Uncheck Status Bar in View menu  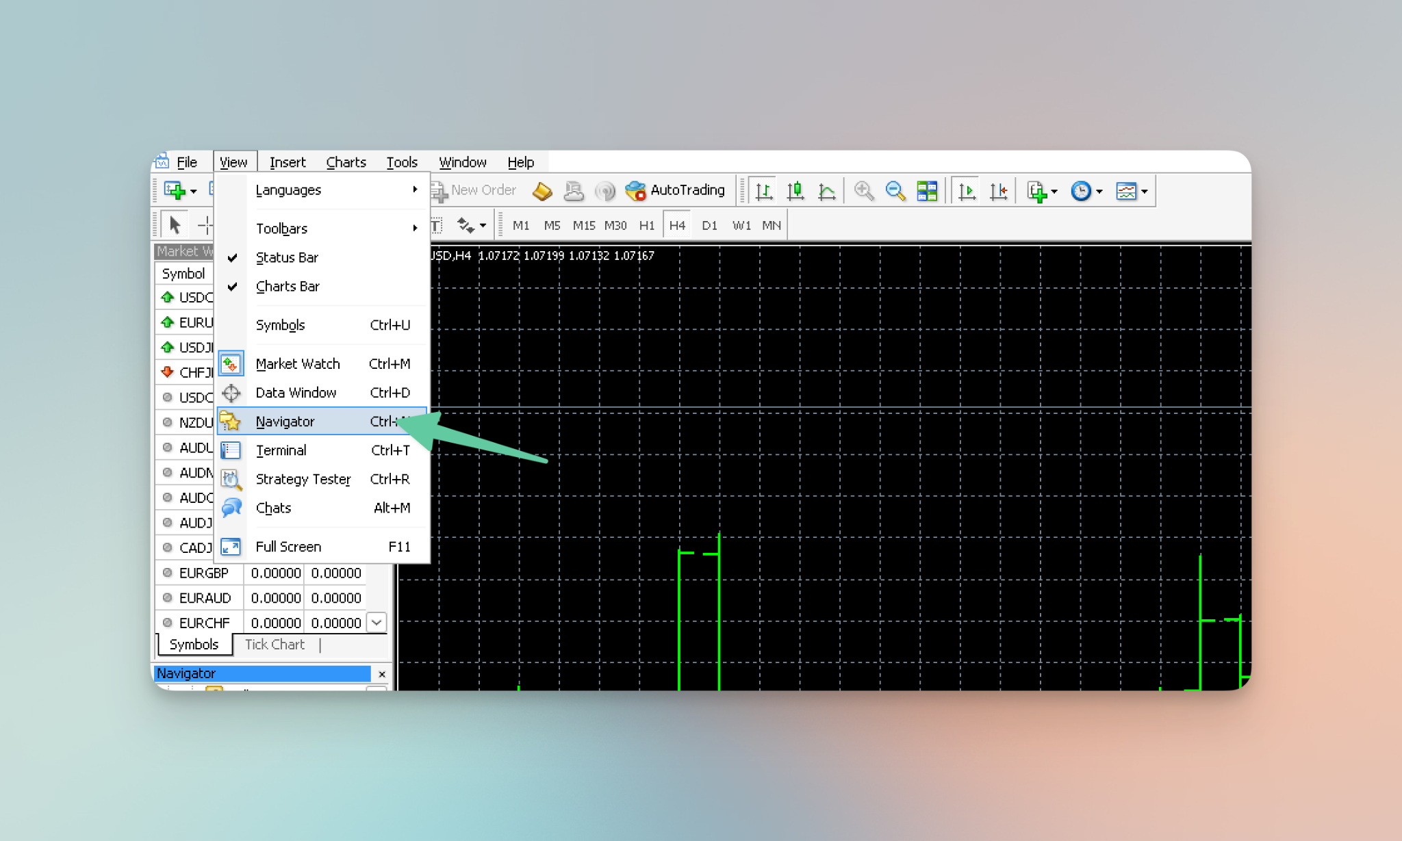coord(287,257)
